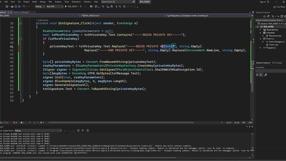The image size is (286, 161).
Task: Click the Output panel vertical scrollbar
Action: pos(252,144)
